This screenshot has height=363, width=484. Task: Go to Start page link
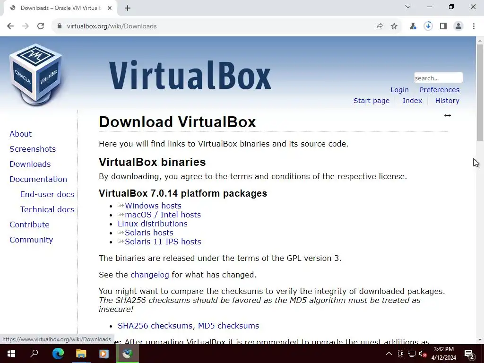click(372, 101)
